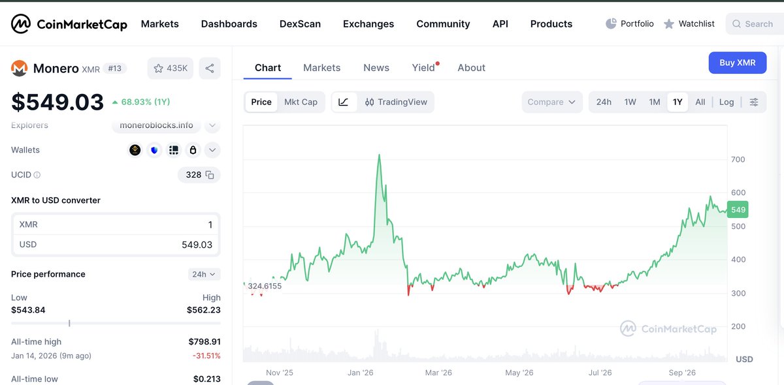Open the moneroblocks.info explorer link

pos(157,125)
